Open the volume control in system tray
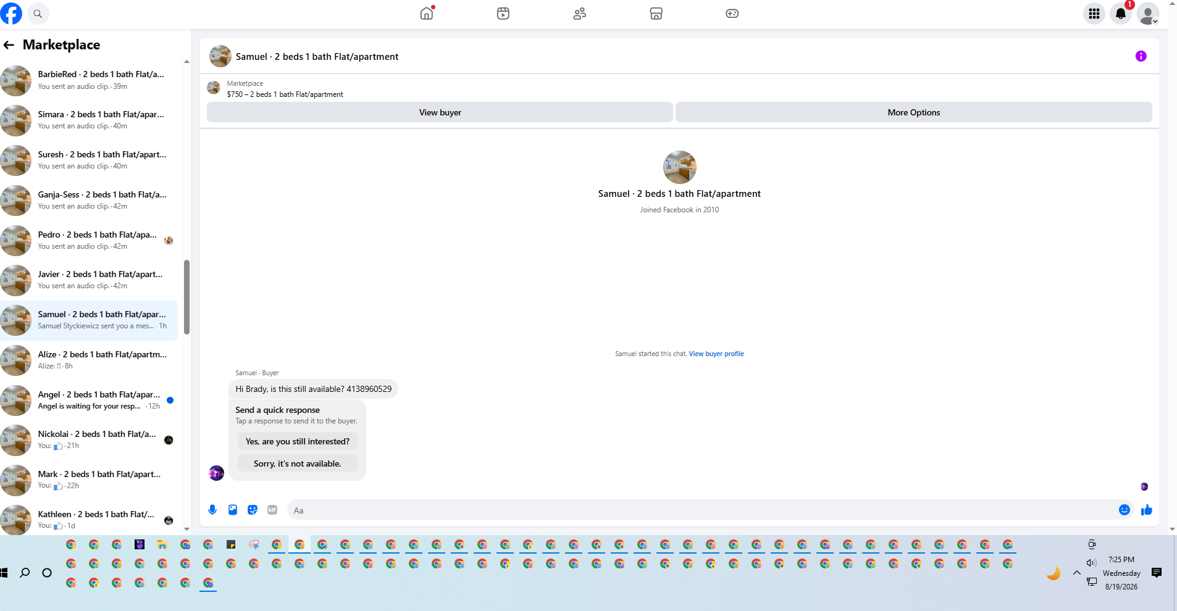Viewport: 1177px width, 611px height. click(1092, 562)
